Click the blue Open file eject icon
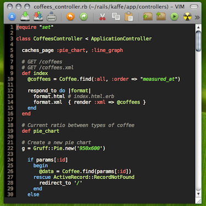 (x=12, y=17)
